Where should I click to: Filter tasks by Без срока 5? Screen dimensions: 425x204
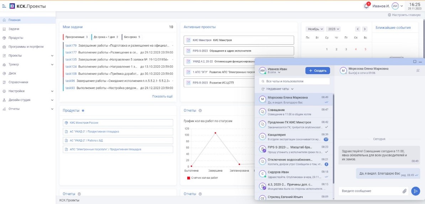[x=132, y=37]
